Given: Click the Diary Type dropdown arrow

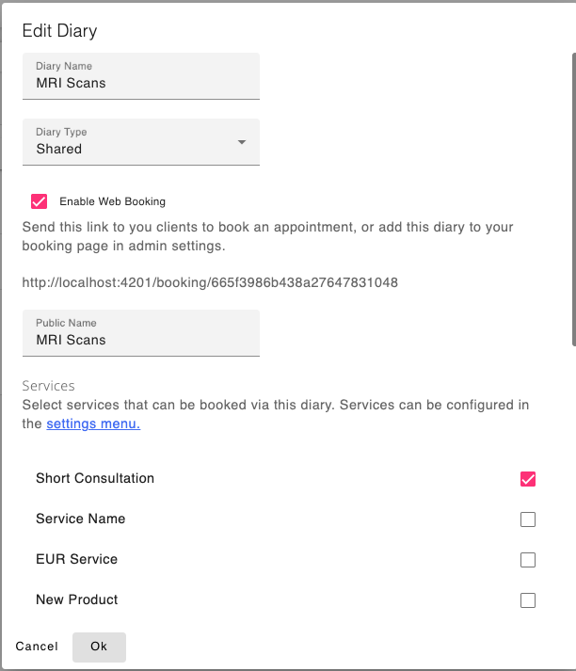Looking at the screenshot, I should click(x=242, y=142).
